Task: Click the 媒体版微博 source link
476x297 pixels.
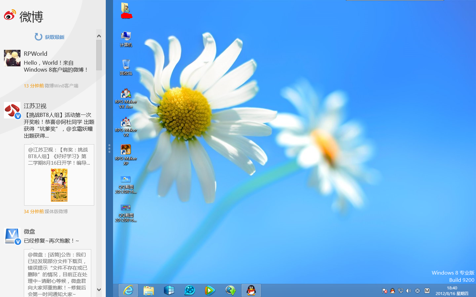Action: 56,212
